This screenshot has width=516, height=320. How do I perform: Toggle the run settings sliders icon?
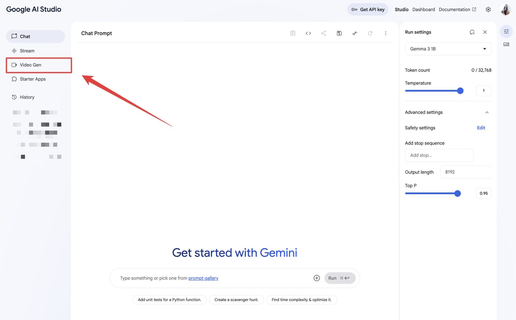click(x=506, y=31)
